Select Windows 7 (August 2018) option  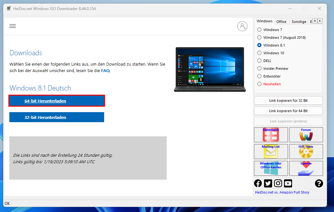point(281,37)
